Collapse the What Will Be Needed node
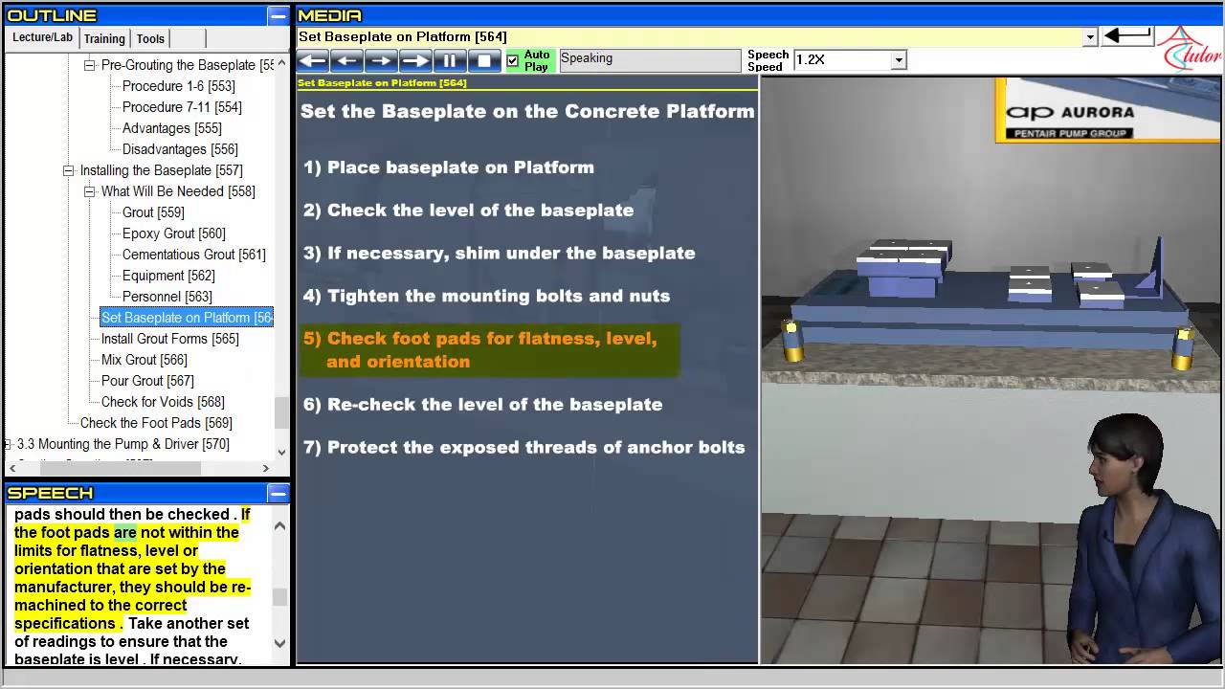 (x=89, y=191)
